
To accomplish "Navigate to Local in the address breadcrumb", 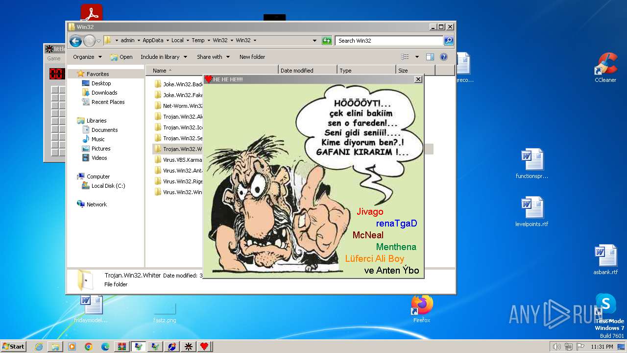I will pyautogui.click(x=177, y=41).
